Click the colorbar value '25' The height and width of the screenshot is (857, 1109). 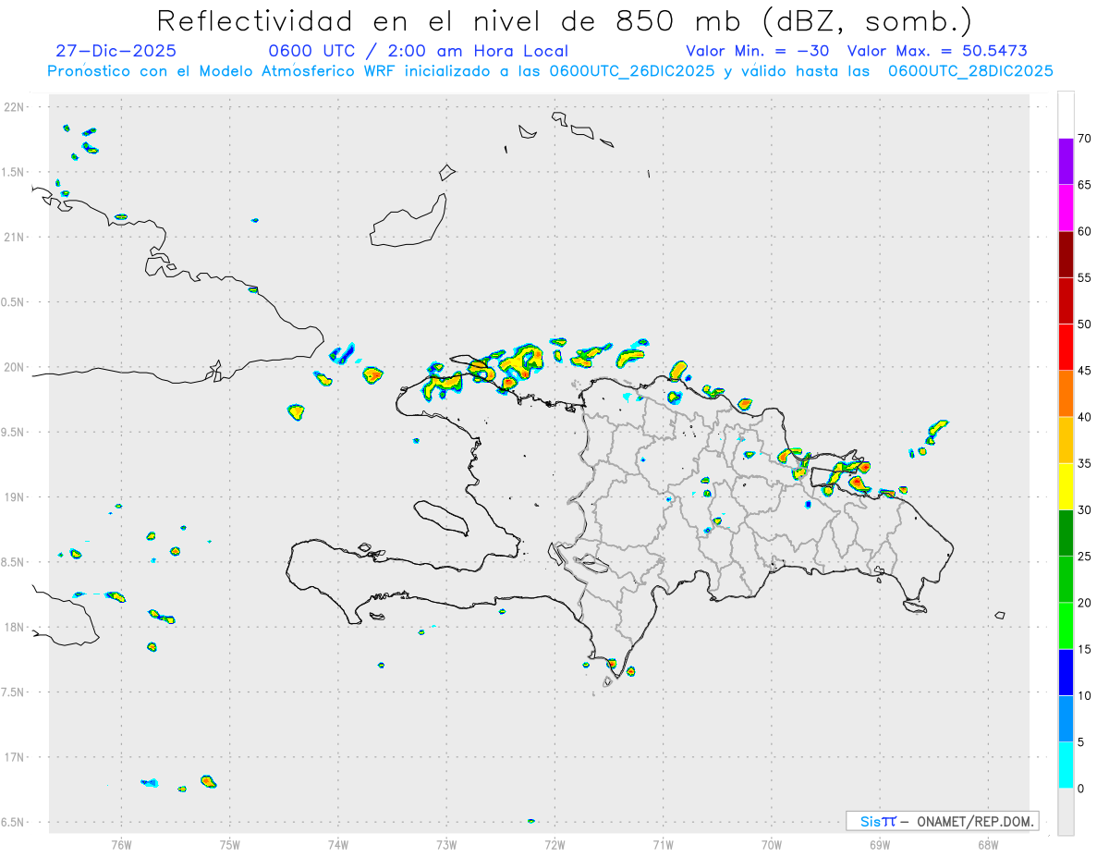point(1084,556)
